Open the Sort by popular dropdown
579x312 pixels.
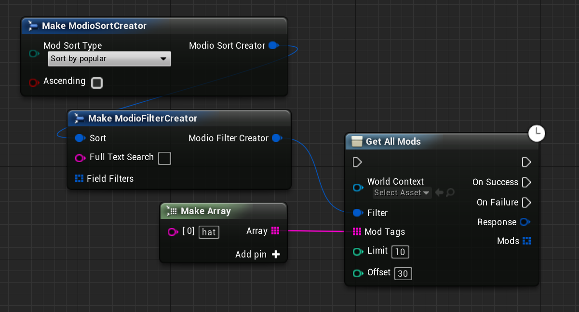pyautogui.click(x=109, y=59)
